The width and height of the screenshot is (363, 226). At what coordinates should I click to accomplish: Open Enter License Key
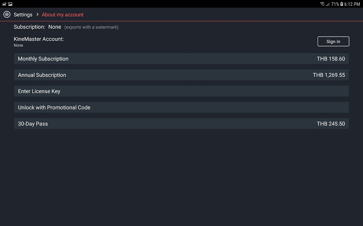pyautogui.click(x=39, y=91)
